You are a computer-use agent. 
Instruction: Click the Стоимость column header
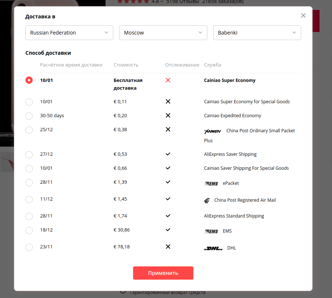(126, 65)
